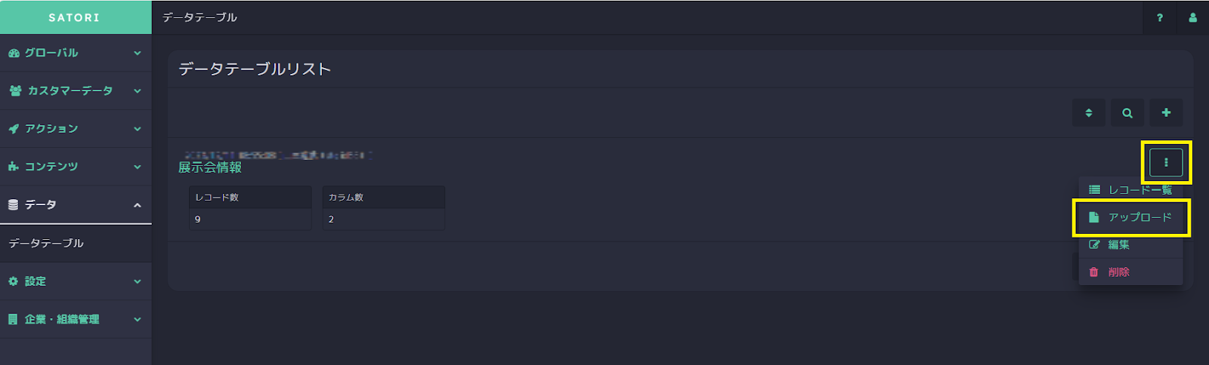
Task: Click the SATORI logo
Action: (x=74, y=17)
